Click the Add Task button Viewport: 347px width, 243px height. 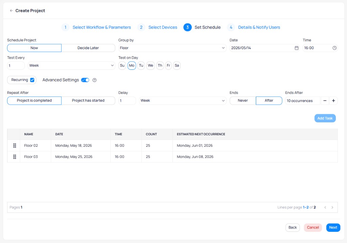325,118
